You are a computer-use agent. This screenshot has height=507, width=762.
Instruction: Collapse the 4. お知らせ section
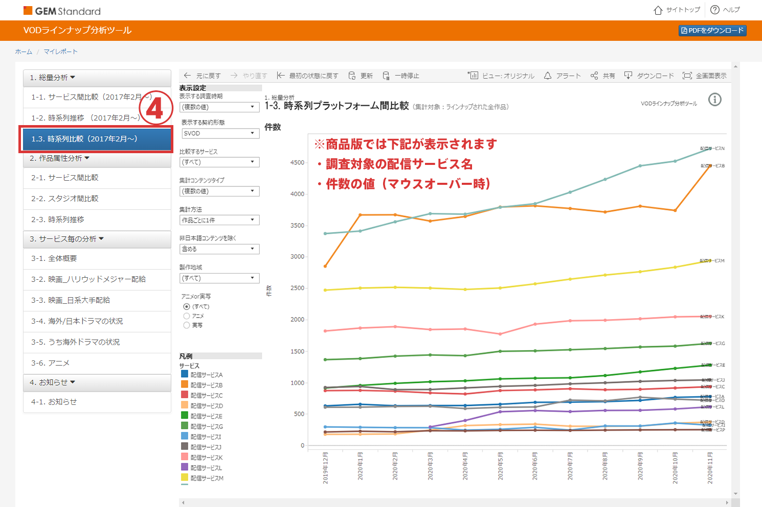tap(97, 382)
